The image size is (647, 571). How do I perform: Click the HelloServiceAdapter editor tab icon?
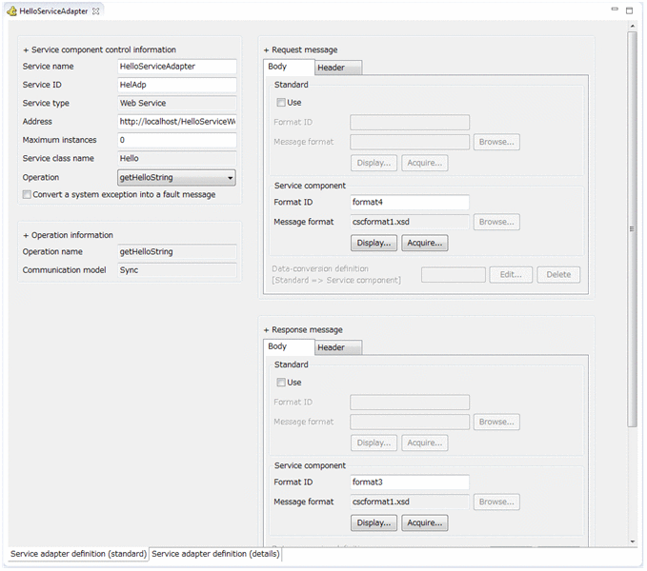coord(12,11)
